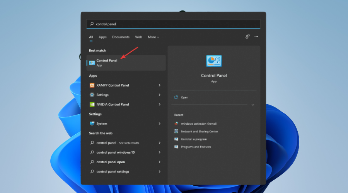Open the Control Panel best match result
Screen dimensions: 348x193
(x=126, y=63)
